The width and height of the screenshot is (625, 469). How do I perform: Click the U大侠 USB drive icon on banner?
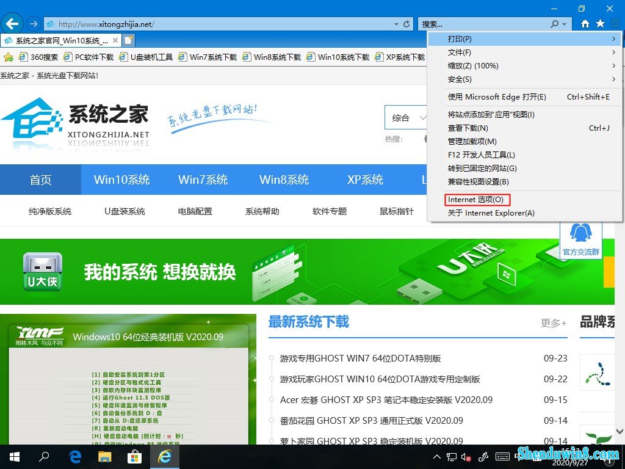pos(42,271)
